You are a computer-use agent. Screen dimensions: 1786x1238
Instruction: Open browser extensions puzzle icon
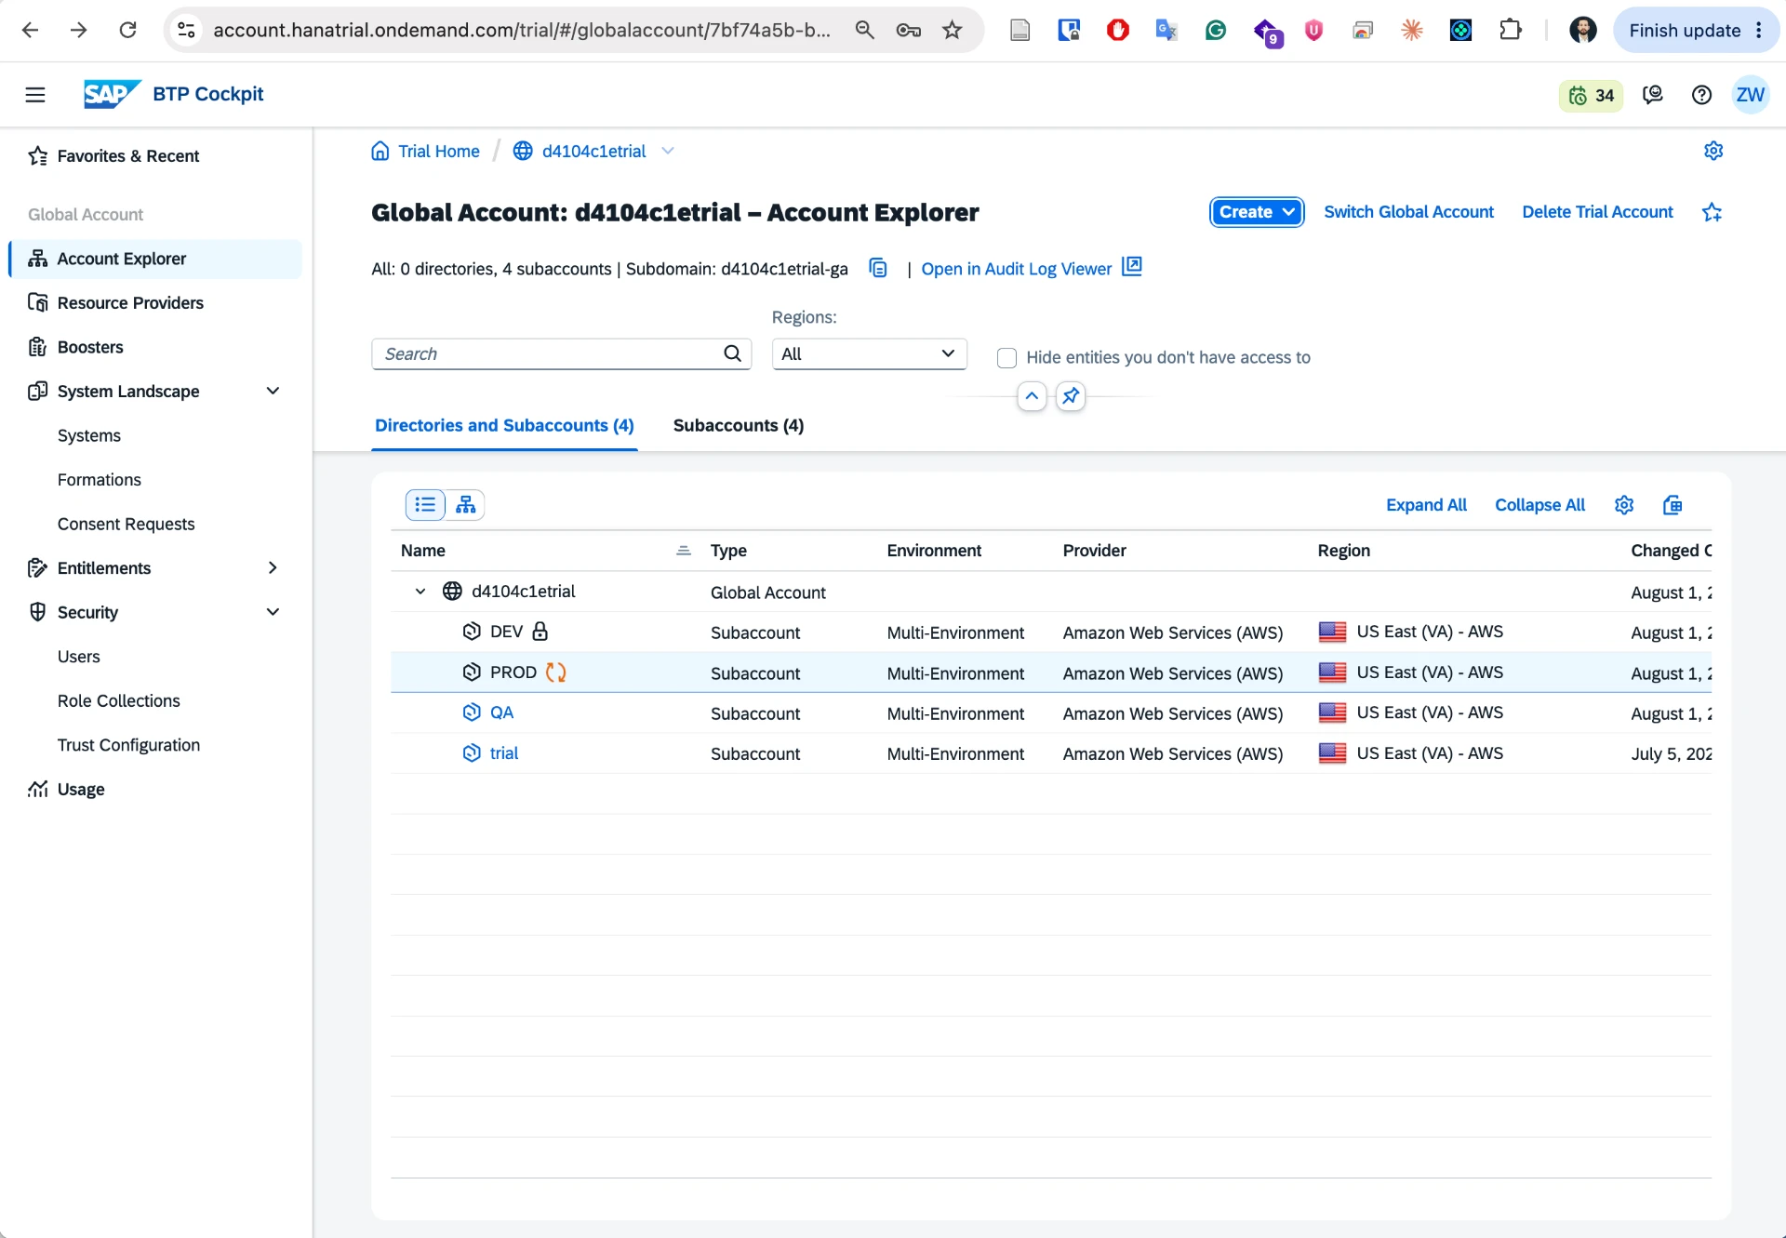(1510, 30)
